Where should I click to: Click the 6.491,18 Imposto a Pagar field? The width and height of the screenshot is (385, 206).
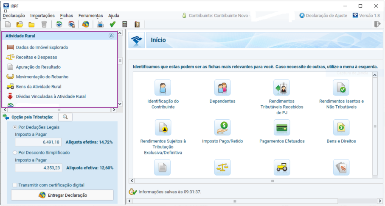pos(39,142)
